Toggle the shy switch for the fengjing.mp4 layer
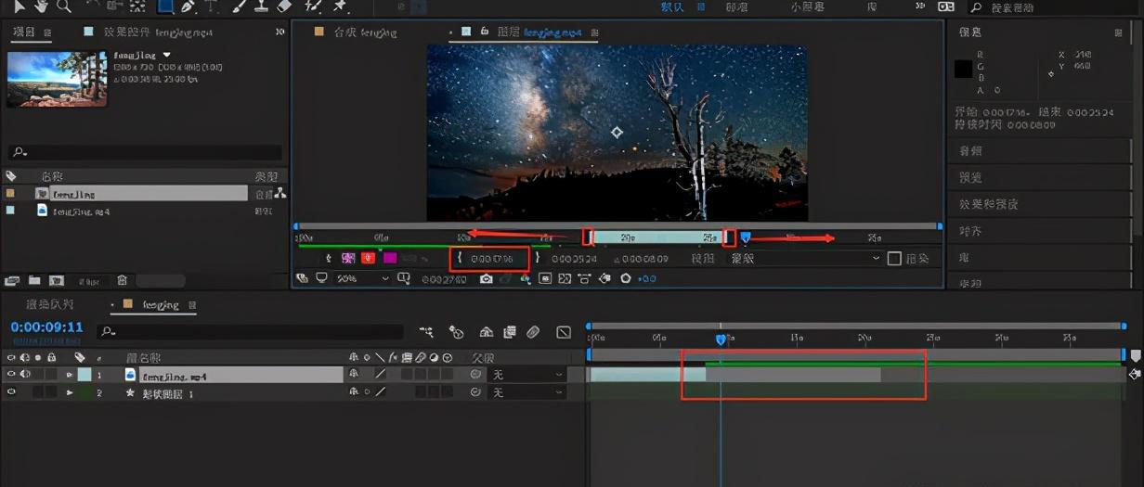1144x487 pixels. pos(354,375)
